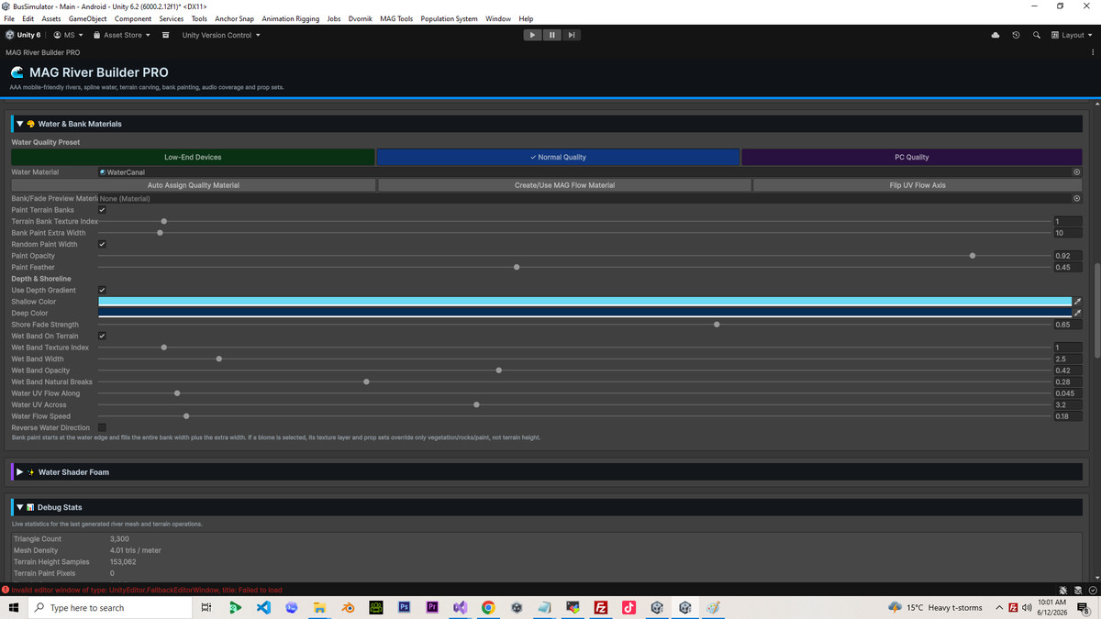
Task: Click the Wet Band Width value field
Action: (x=1067, y=359)
